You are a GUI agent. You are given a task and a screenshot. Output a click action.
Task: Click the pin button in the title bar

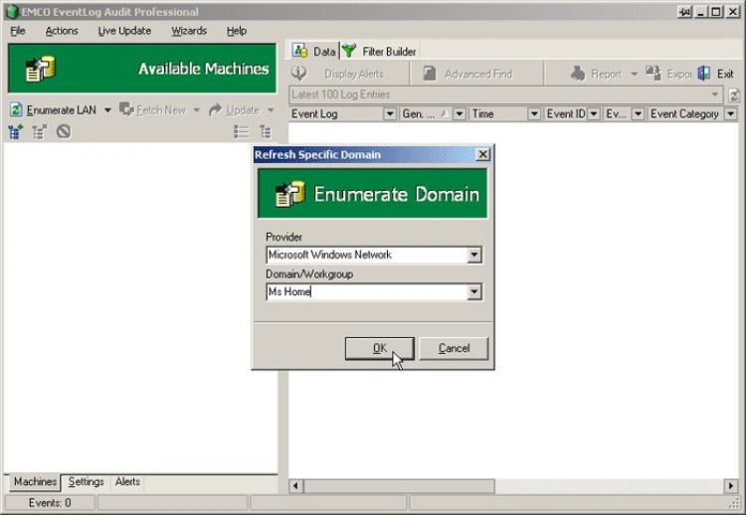[684, 12]
